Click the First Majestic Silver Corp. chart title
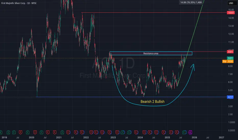238x140 pixels. point(19,3)
